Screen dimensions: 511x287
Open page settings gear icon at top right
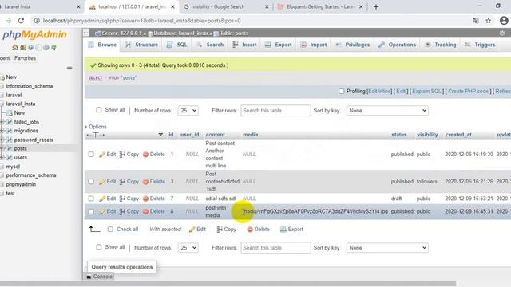502,33
